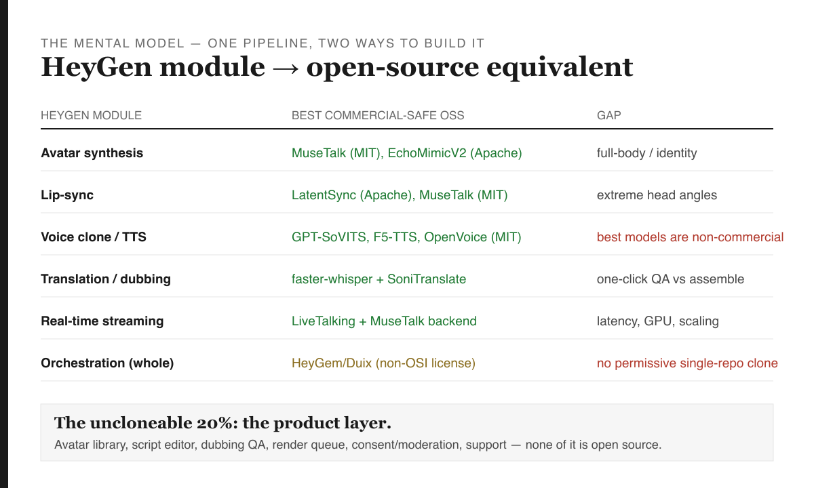
Task: Click 'faster-whisper + SoniTranslate' cell
Action: (x=379, y=279)
